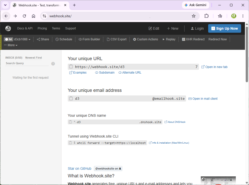Reload the page

coord(24,16)
